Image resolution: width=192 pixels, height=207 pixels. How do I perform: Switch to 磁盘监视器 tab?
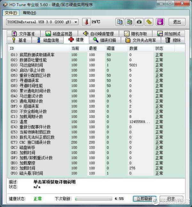[x=59, y=34]
